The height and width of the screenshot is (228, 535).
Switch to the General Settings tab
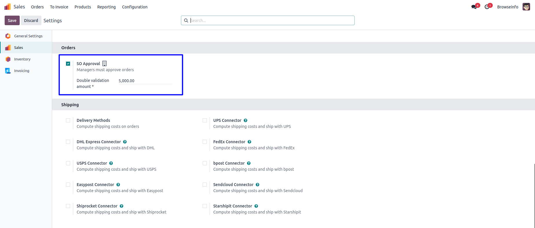pos(28,36)
